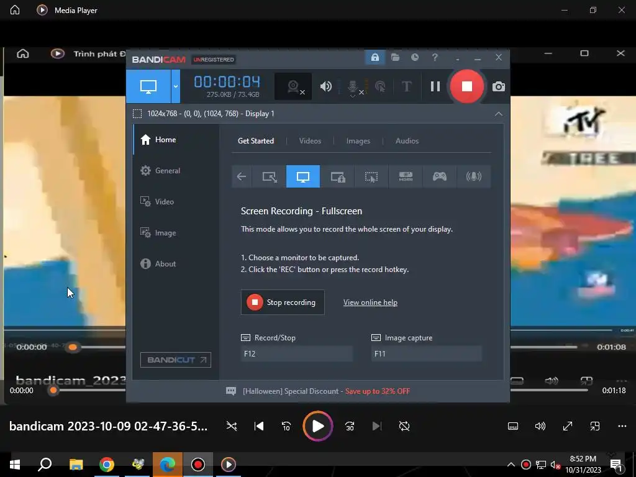The width and height of the screenshot is (636, 477).
Task: Switch to the Get Started tab
Action: [255, 141]
